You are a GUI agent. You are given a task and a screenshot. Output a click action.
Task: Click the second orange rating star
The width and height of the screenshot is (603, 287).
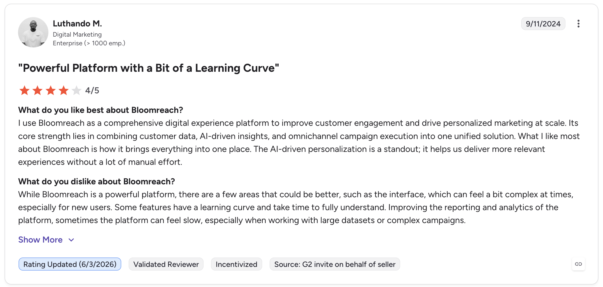click(38, 90)
